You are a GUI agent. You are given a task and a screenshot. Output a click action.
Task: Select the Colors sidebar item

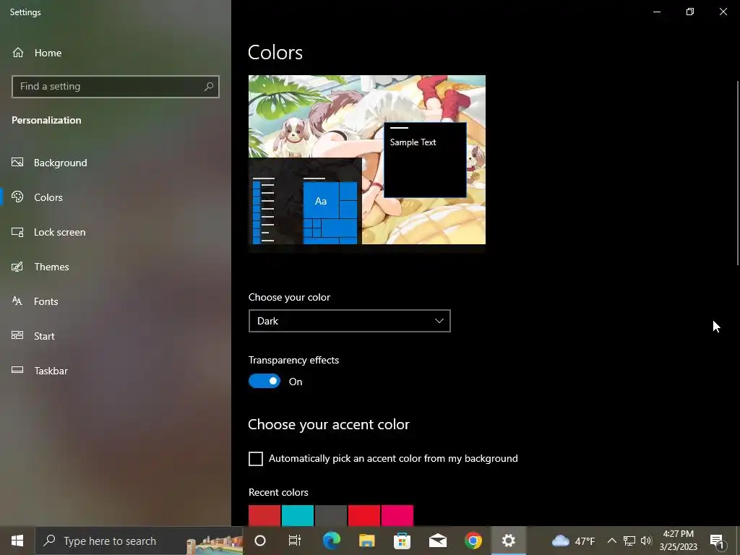pos(116,197)
